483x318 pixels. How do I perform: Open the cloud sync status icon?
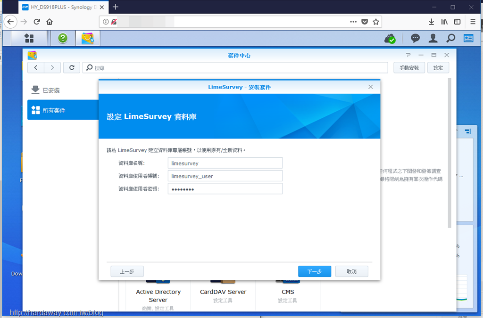390,39
